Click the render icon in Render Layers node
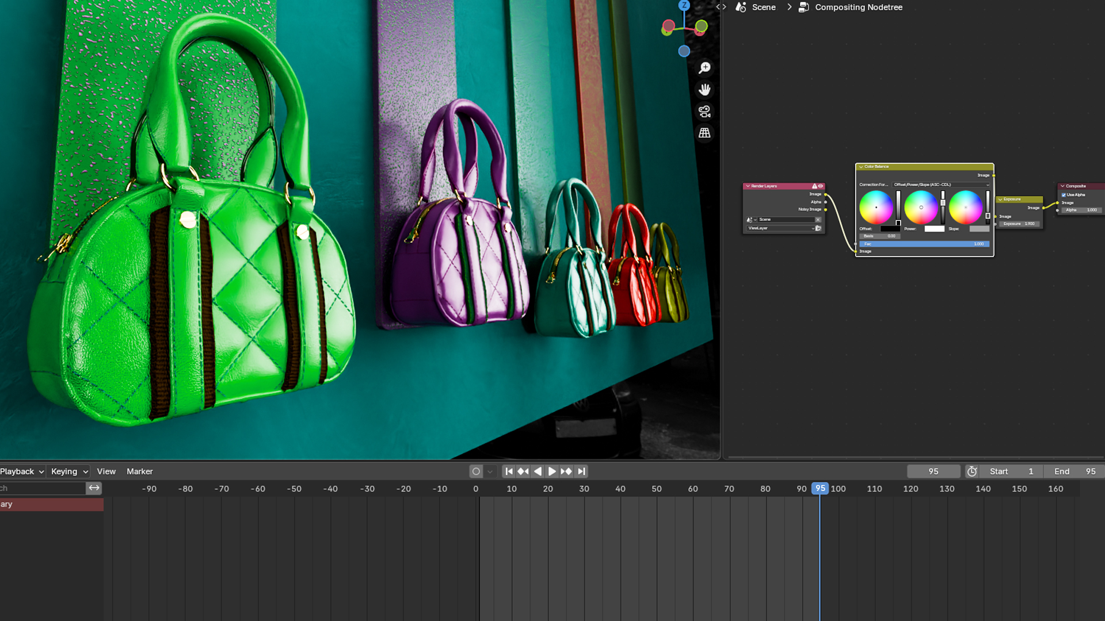Viewport: 1105px width, 621px height. 818,228
